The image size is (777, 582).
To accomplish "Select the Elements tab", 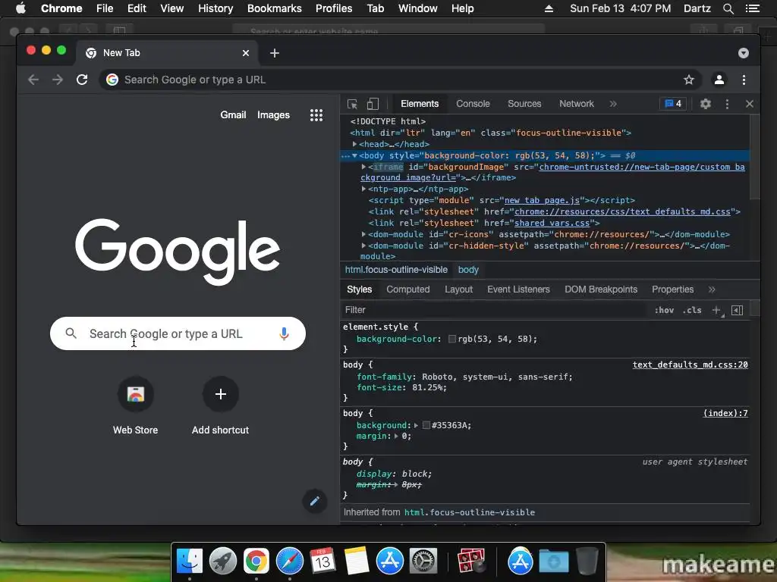I will (x=420, y=104).
